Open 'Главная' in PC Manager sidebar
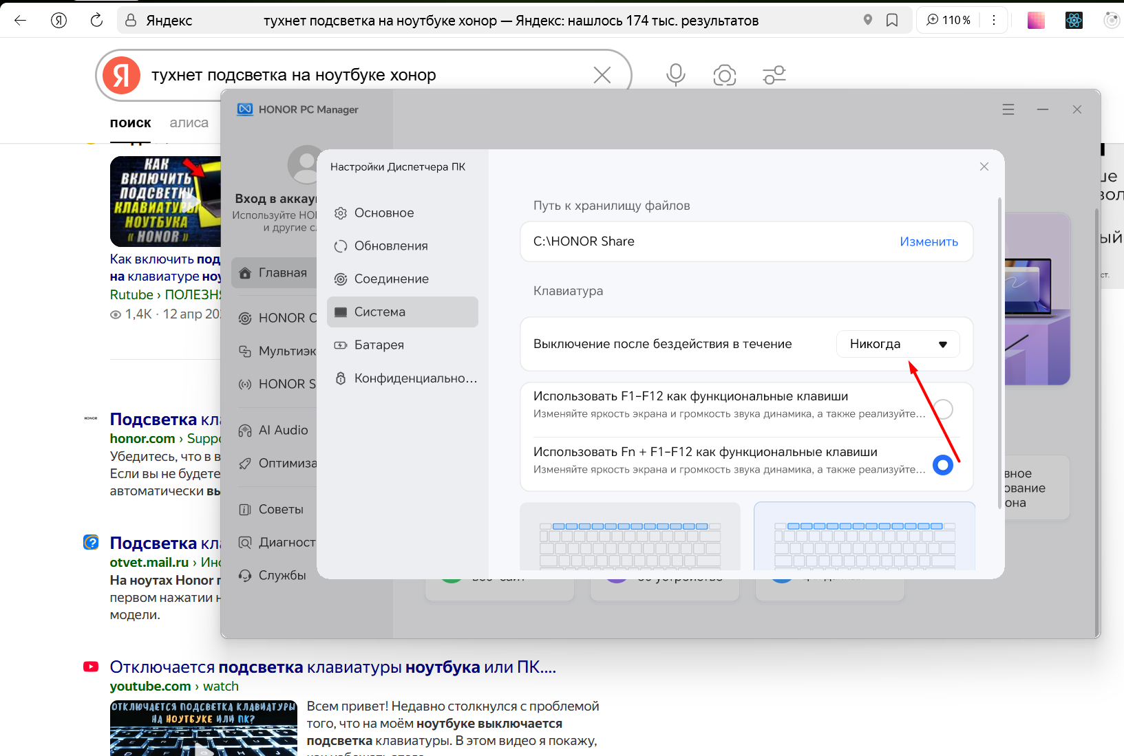The height and width of the screenshot is (756, 1124). click(x=274, y=273)
